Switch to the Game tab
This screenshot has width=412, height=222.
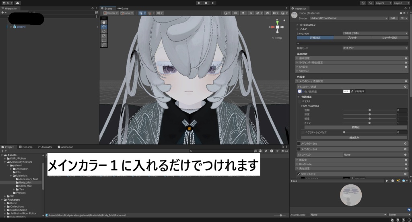click(123, 8)
